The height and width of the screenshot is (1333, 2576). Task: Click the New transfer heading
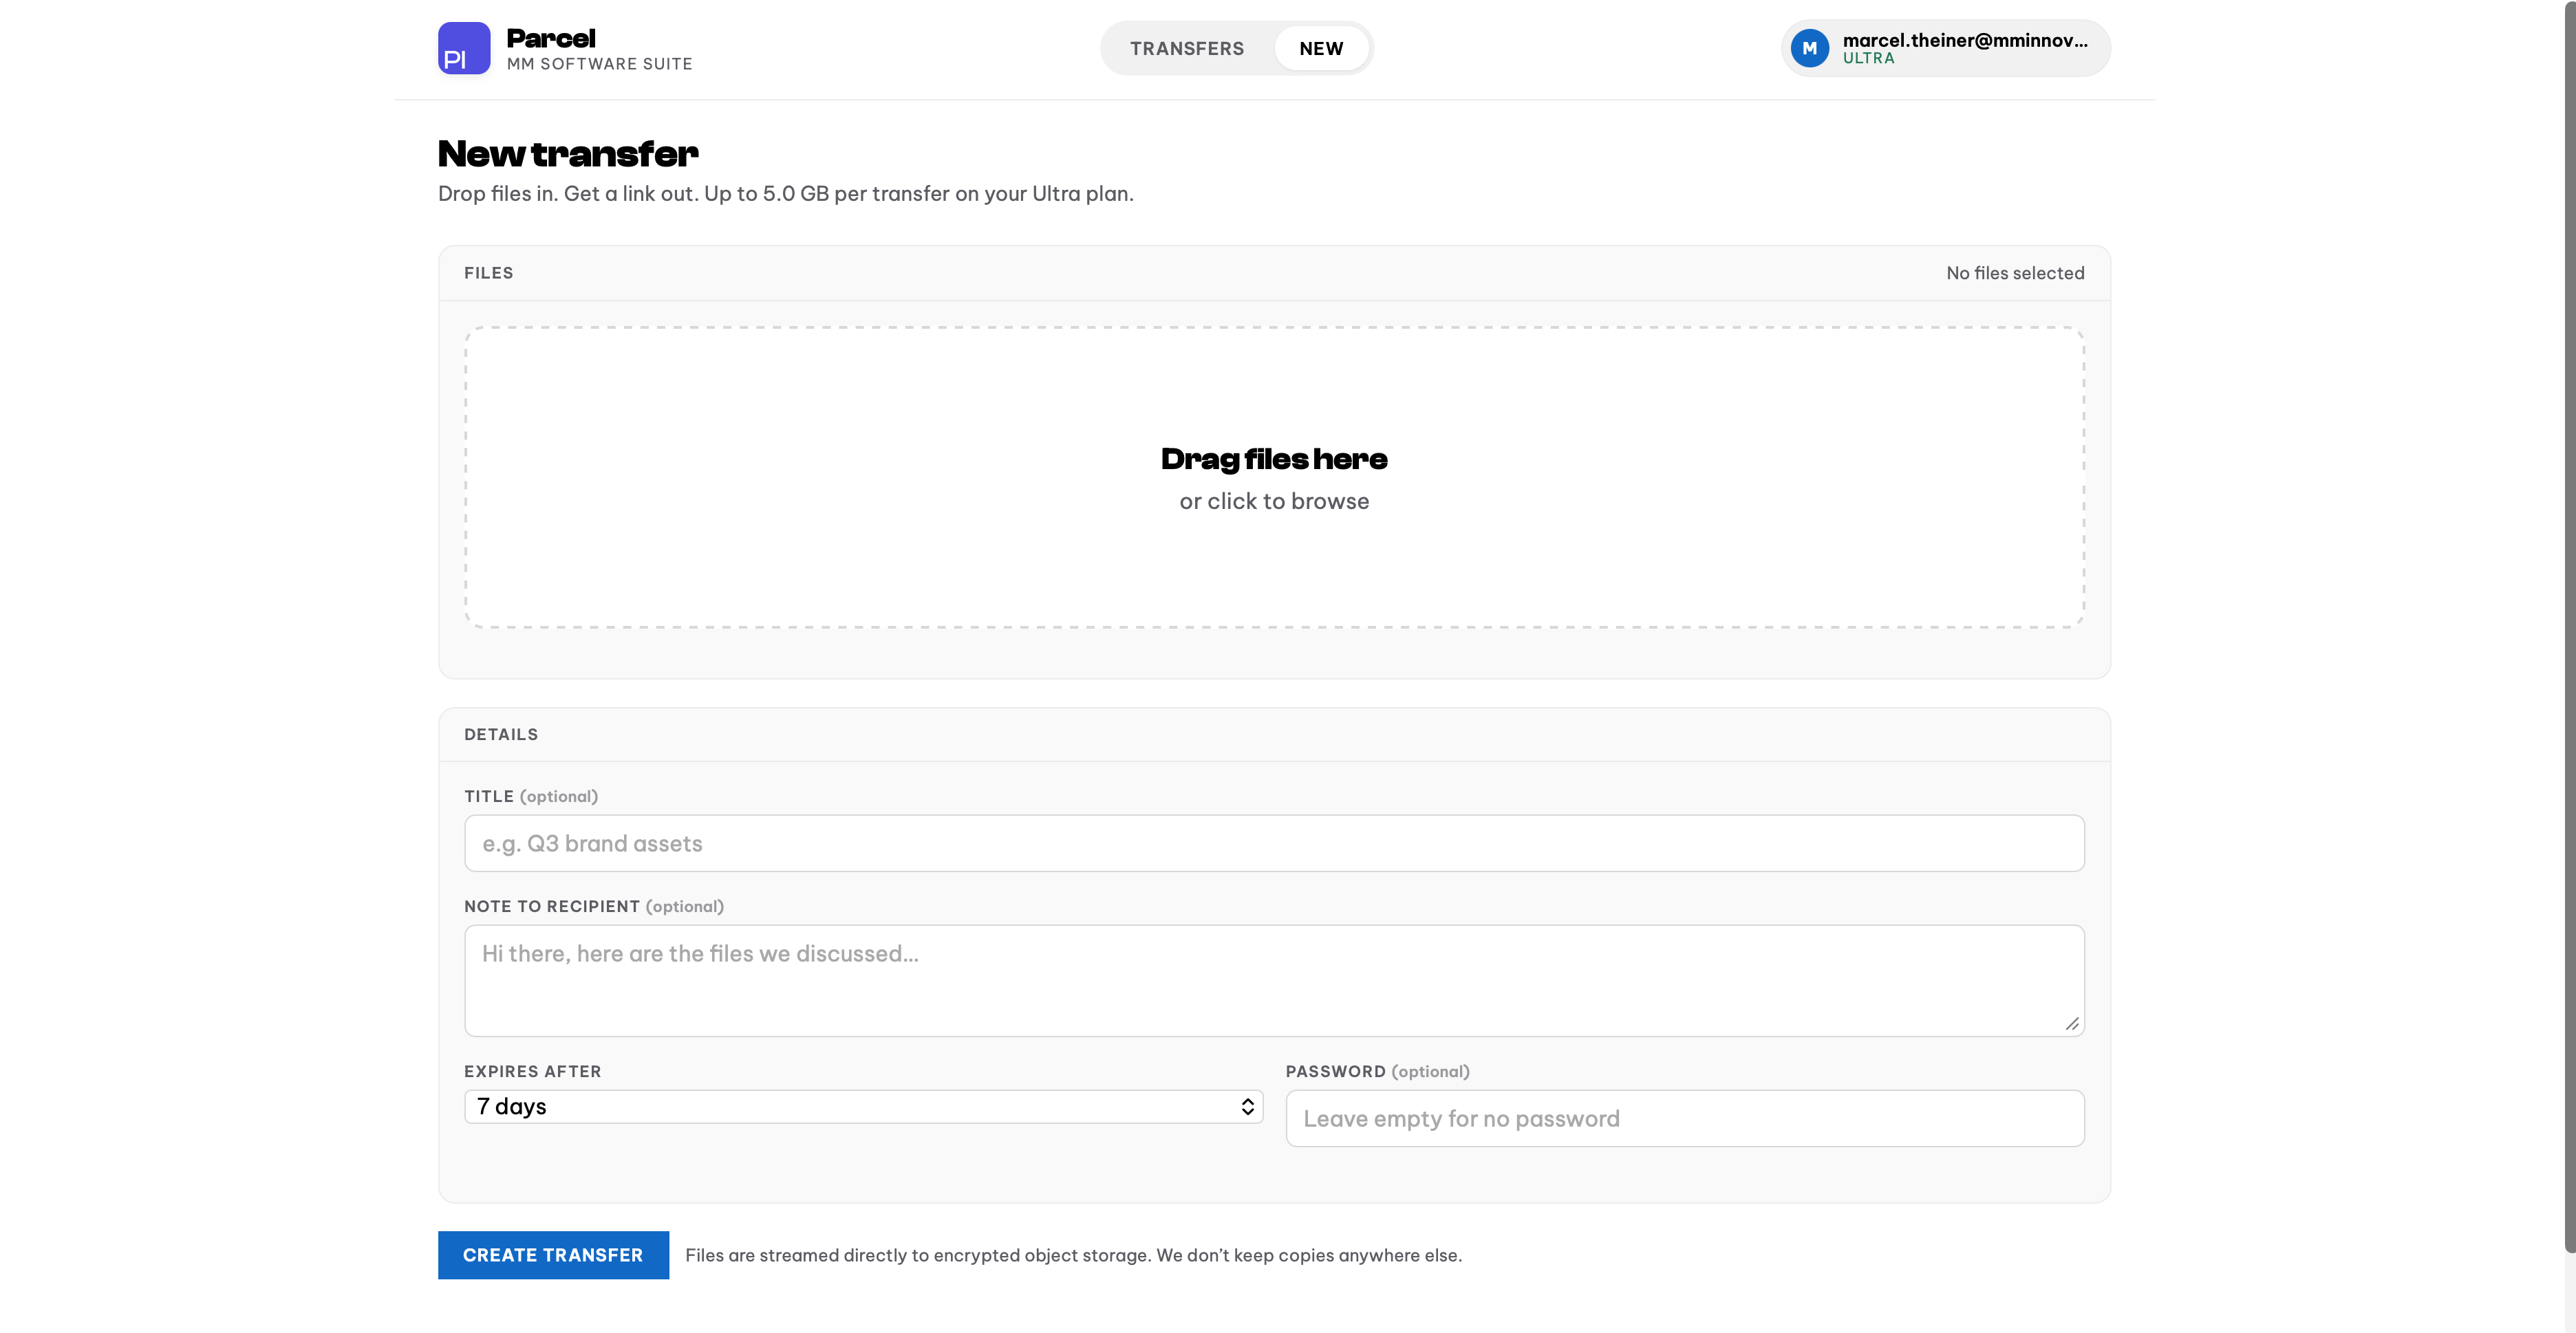click(x=568, y=153)
